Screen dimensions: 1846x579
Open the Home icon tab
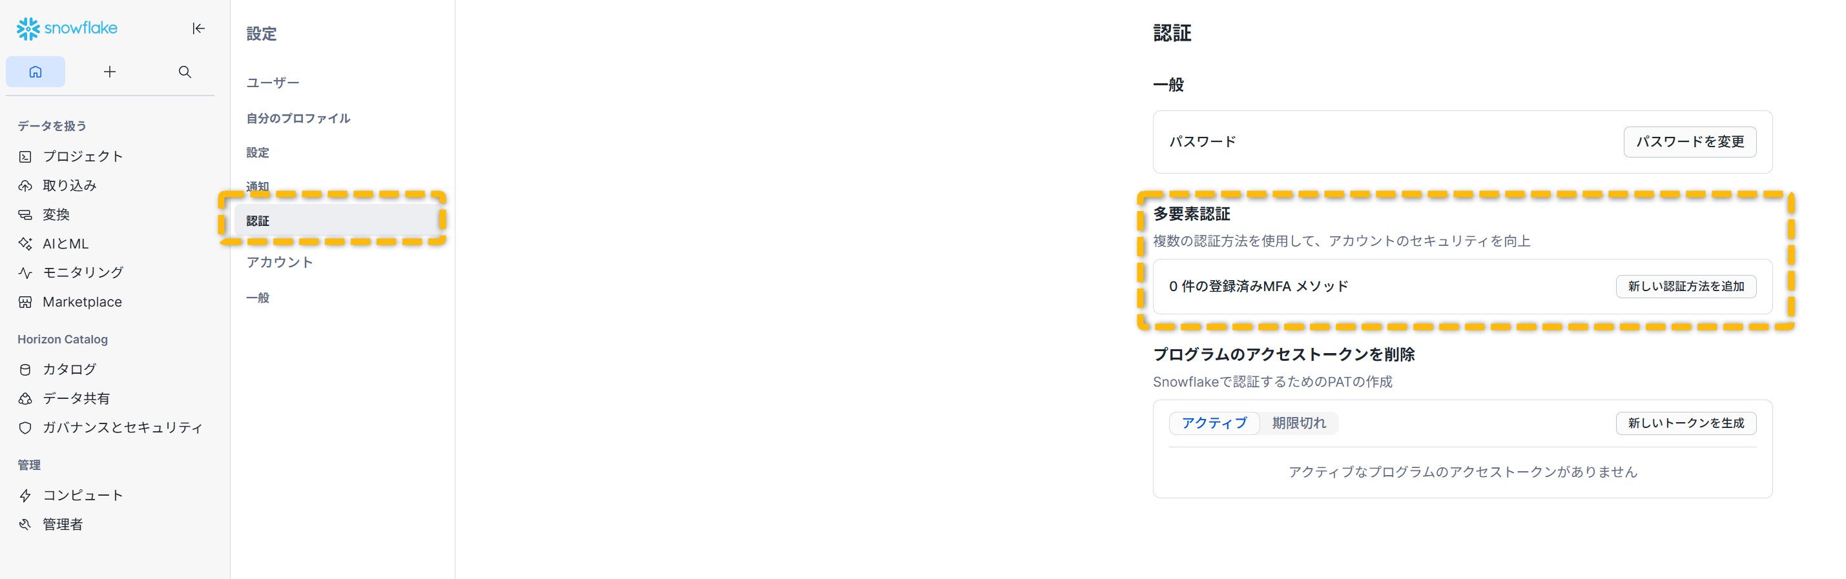click(35, 72)
